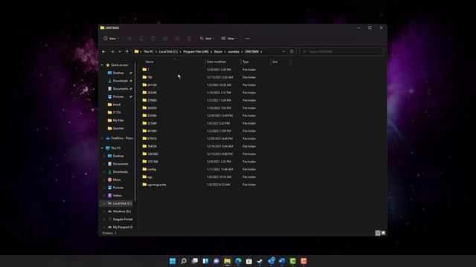This screenshot has height=267, width=476.
Task: Switch to large thumbnails view using bottom-right icon
Action: click(x=383, y=233)
